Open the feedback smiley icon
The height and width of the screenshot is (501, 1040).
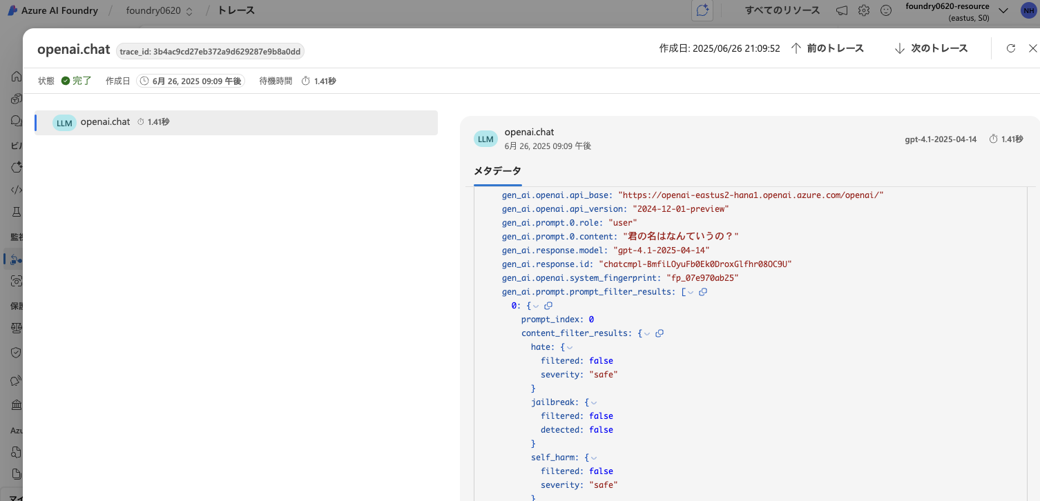[x=886, y=10]
